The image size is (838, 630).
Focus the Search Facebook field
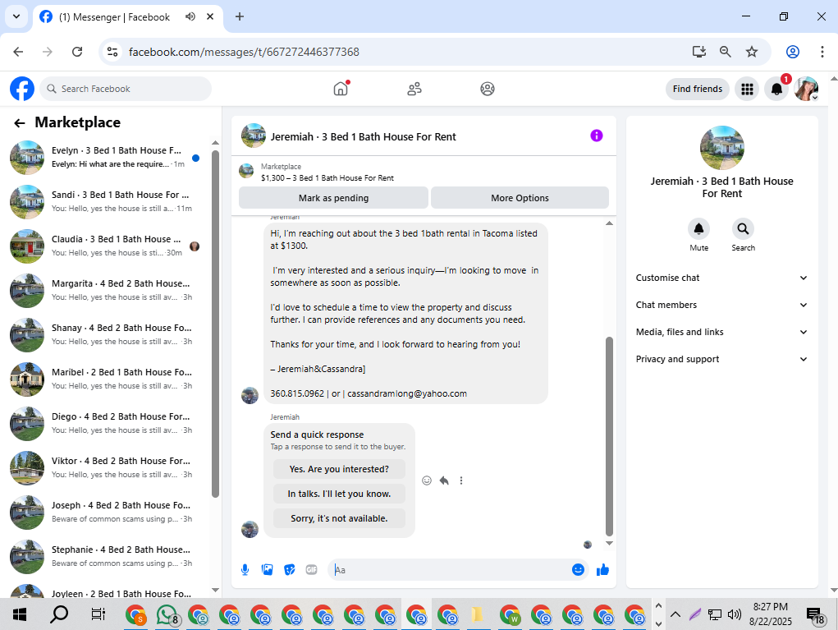(x=126, y=89)
